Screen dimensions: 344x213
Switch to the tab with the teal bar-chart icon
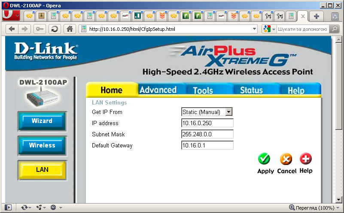pos(137,16)
